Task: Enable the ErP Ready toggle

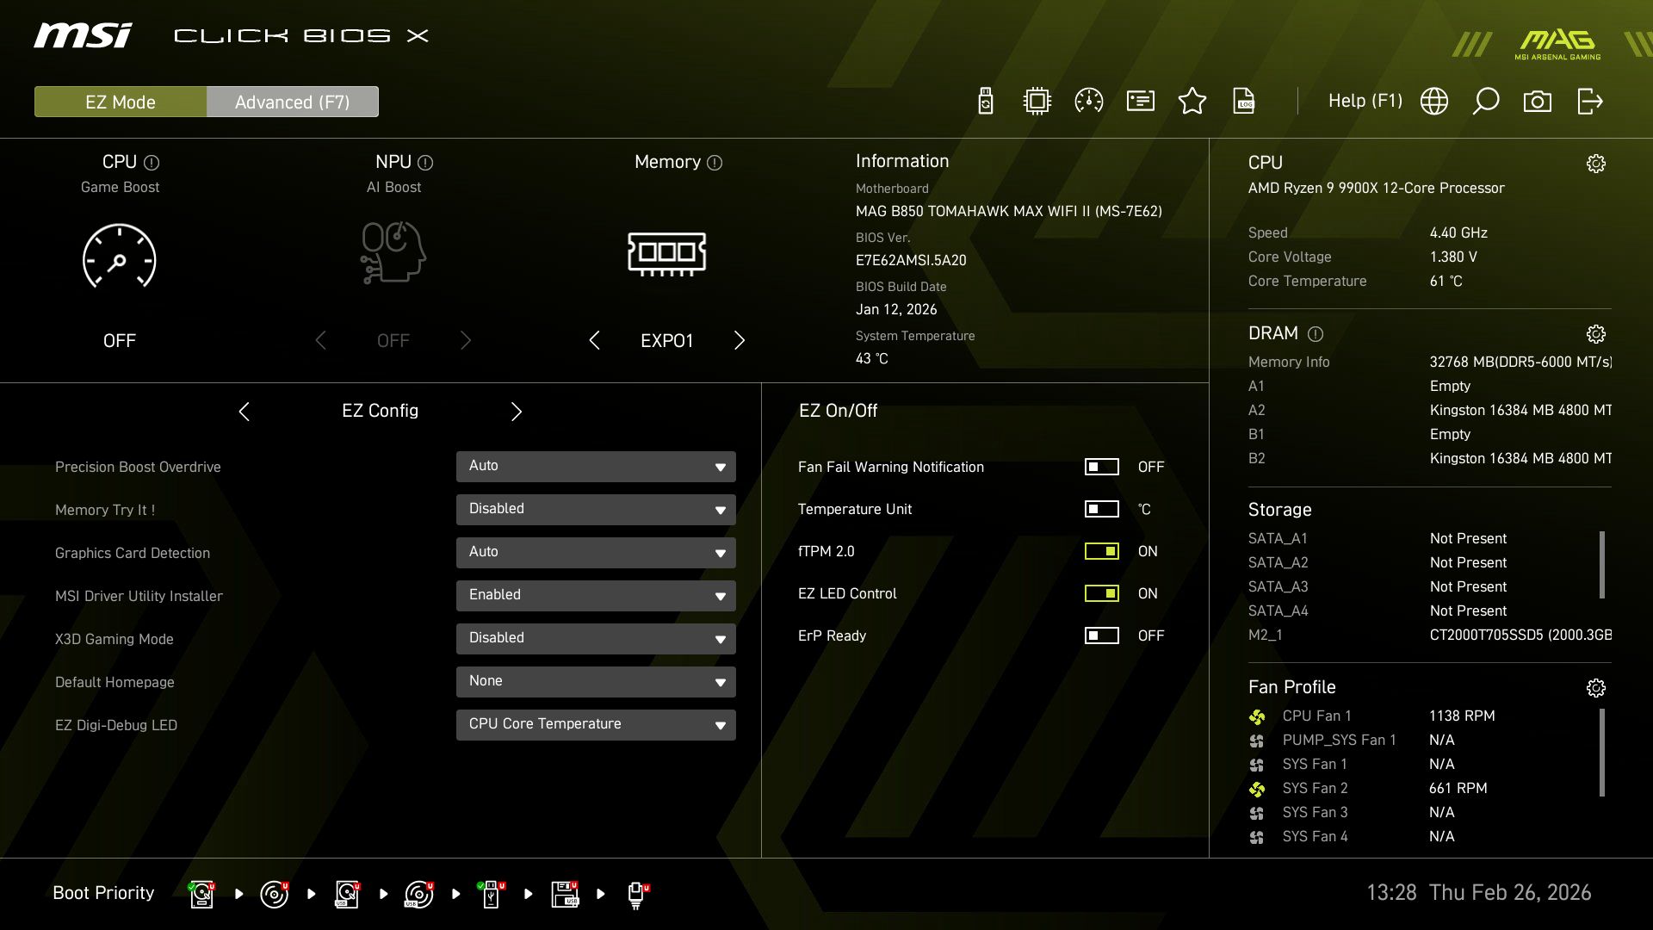Action: 1101,635
